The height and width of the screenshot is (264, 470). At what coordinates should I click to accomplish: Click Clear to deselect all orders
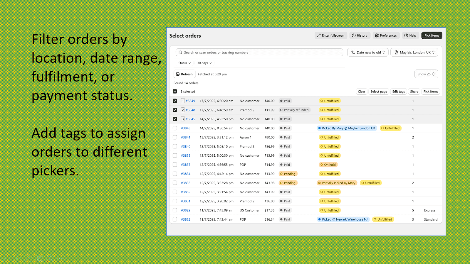click(x=362, y=91)
